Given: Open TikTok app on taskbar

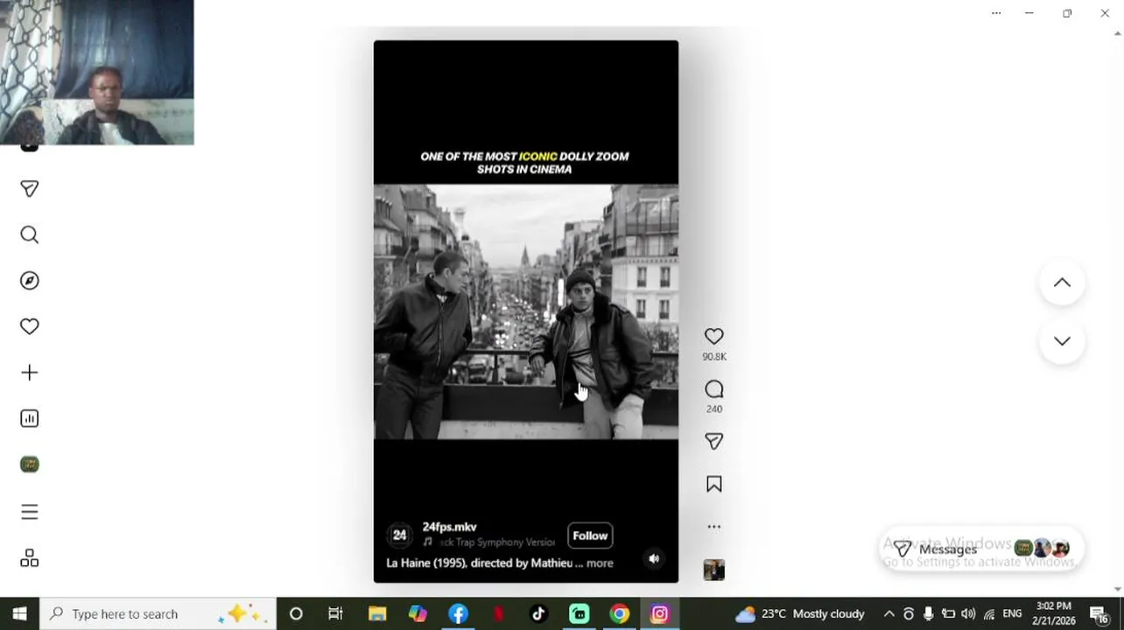Looking at the screenshot, I should click(x=538, y=613).
